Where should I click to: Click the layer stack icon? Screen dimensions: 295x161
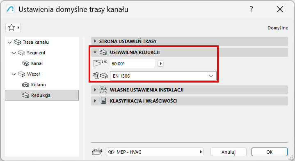click(97, 152)
